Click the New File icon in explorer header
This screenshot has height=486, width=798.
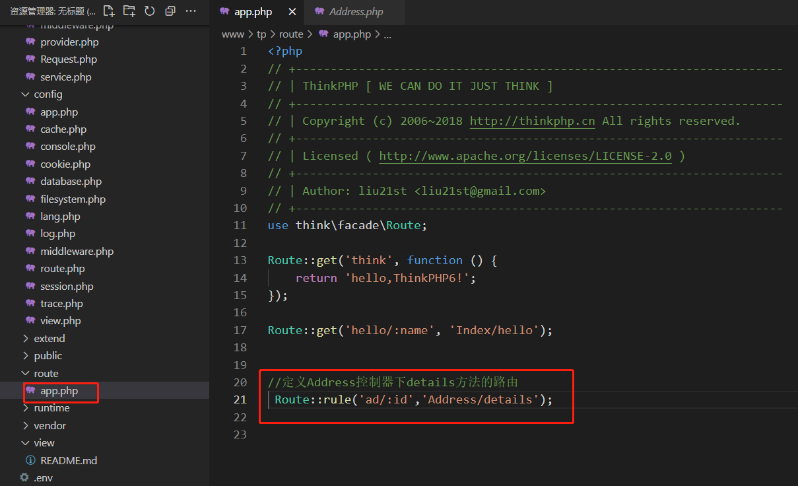pos(109,11)
